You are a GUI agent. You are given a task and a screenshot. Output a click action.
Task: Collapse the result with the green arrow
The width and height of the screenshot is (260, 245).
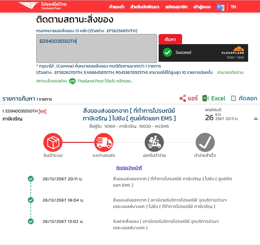click(256, 119)
